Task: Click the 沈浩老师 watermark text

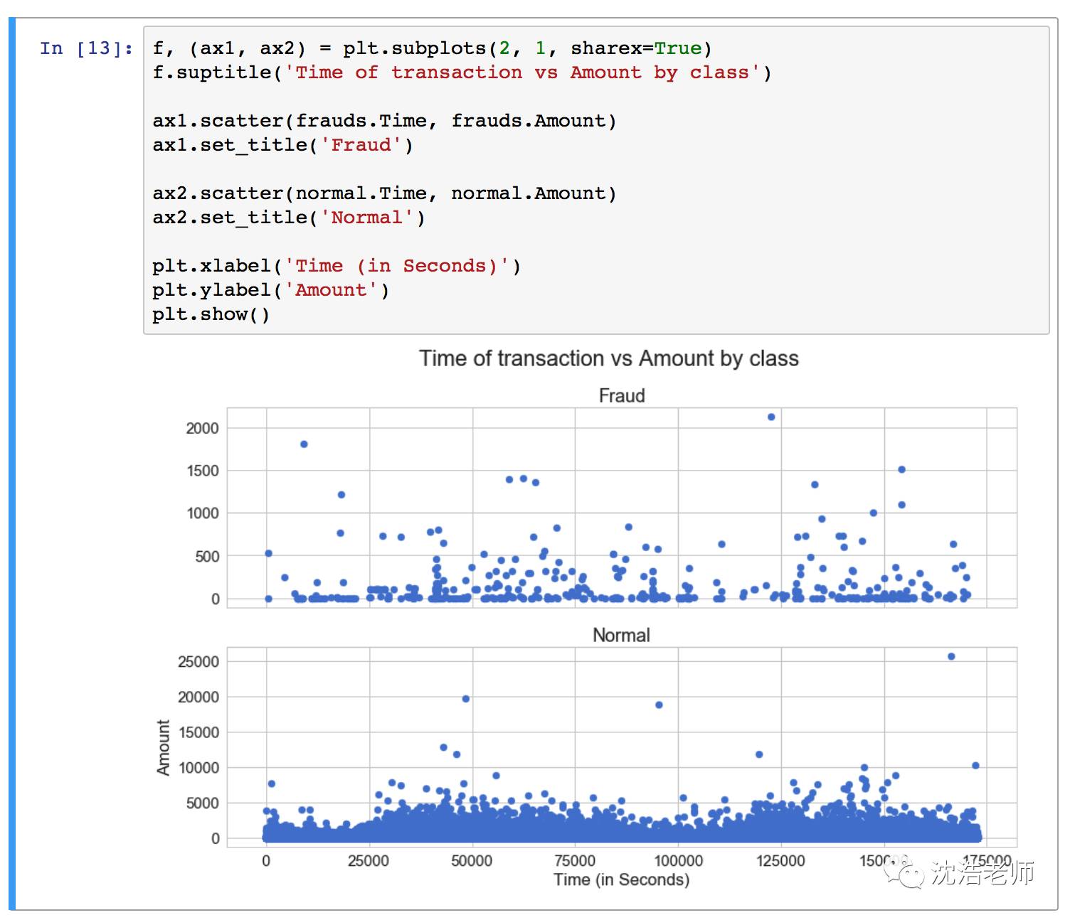Action: (982, 872)
